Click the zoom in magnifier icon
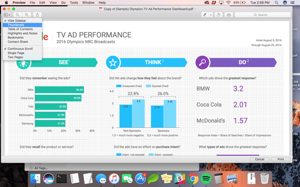This screenshot has height=187, width=300. (x=26, y=15)
